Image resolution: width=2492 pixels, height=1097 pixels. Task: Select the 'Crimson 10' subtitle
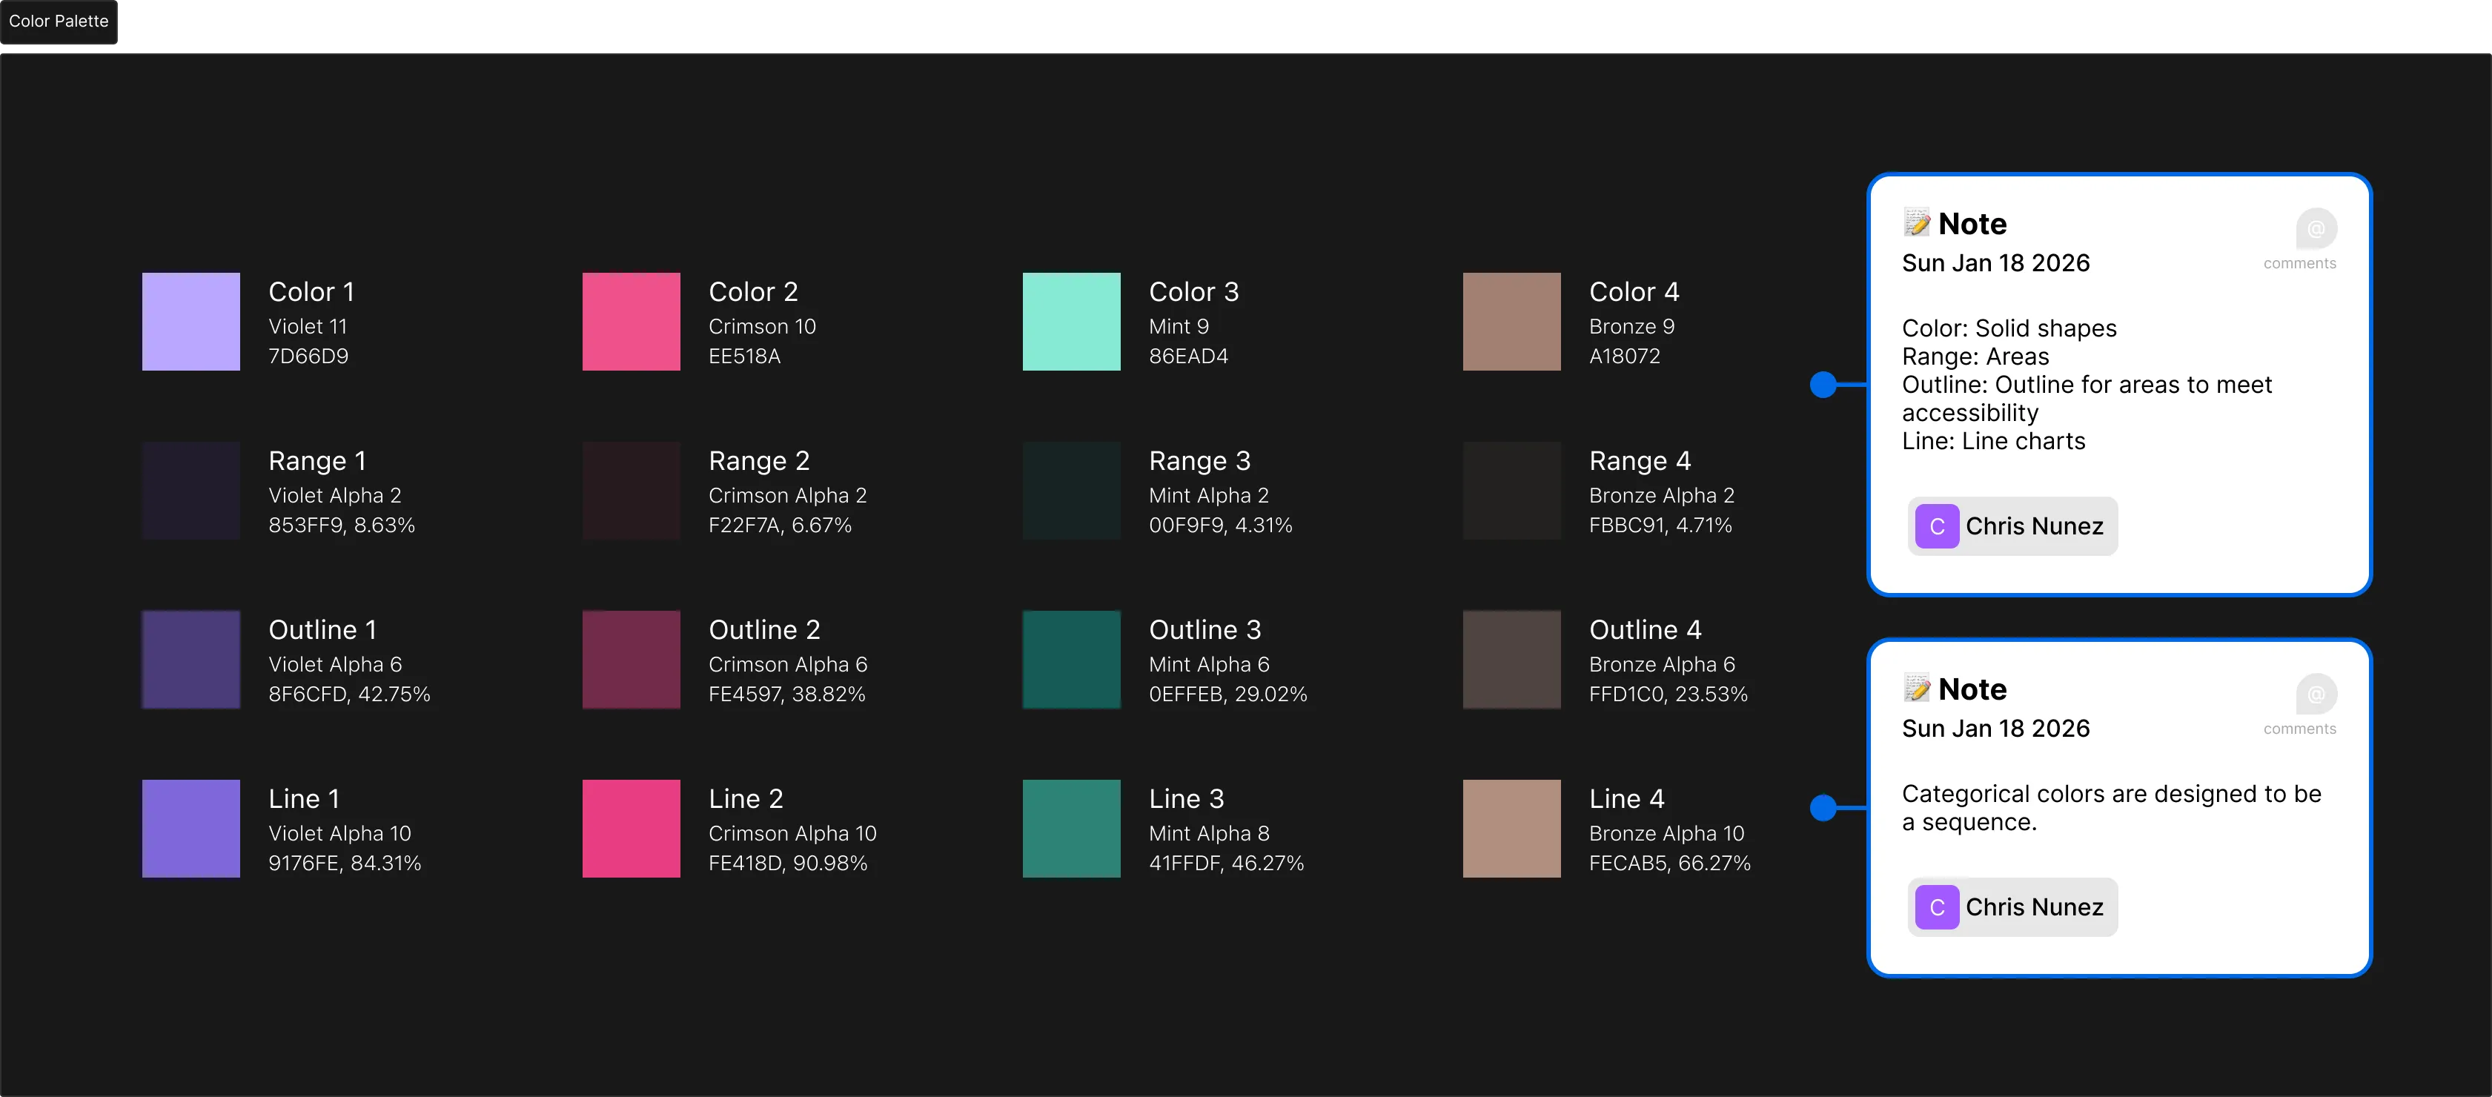(762, 327)
